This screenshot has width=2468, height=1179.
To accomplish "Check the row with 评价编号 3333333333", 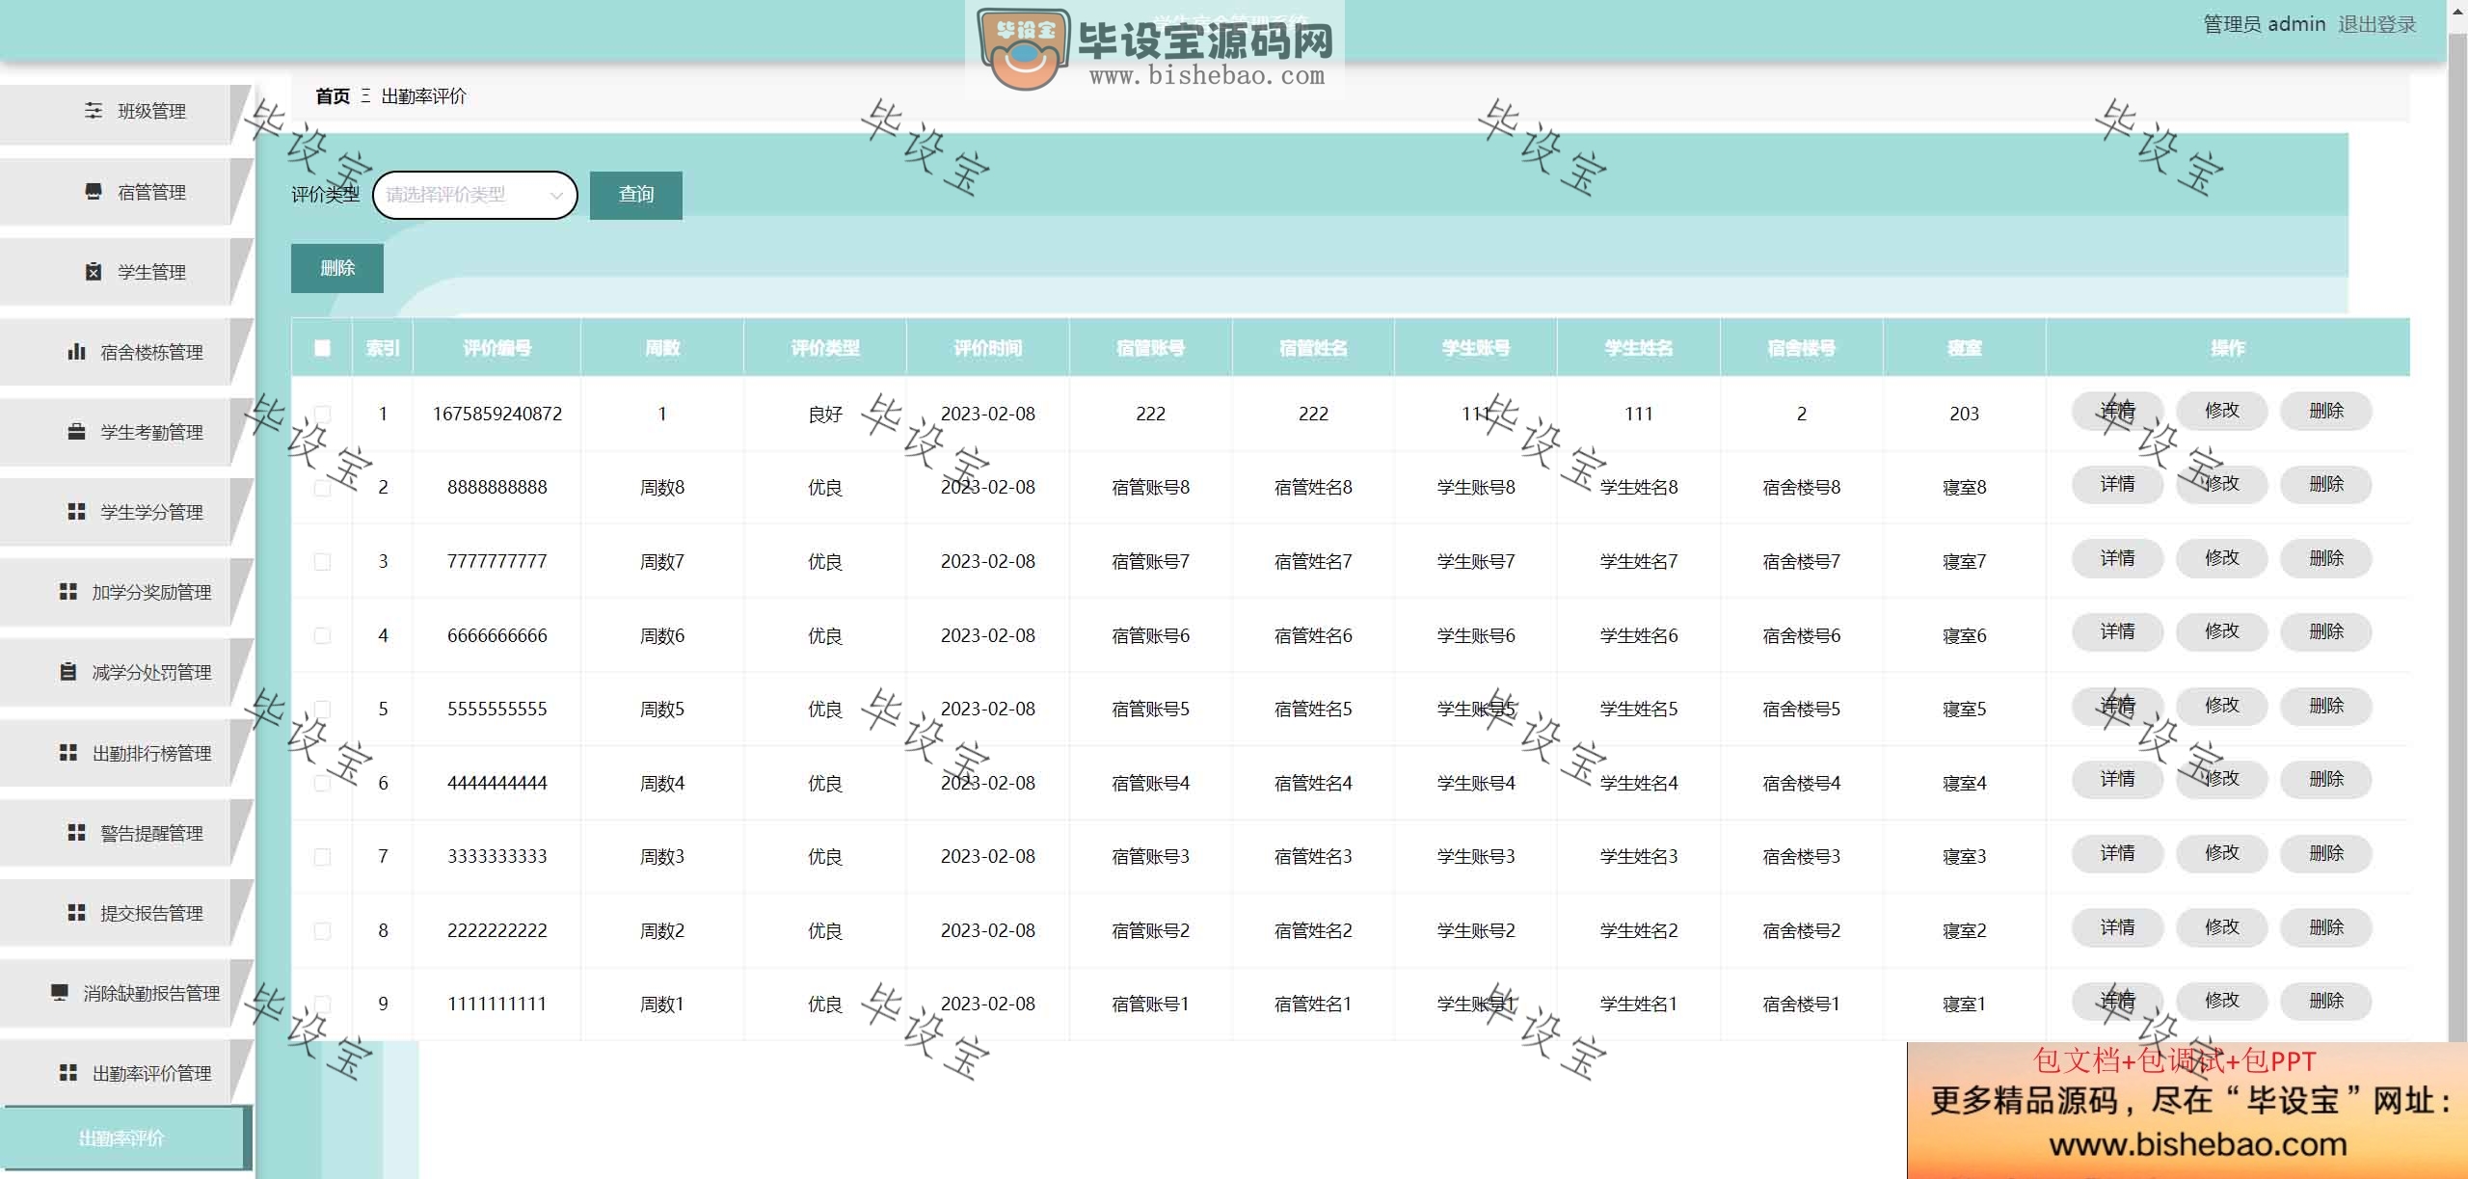I will pos(322,857).
